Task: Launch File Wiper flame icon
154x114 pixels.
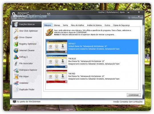Action: pos(16,77)
